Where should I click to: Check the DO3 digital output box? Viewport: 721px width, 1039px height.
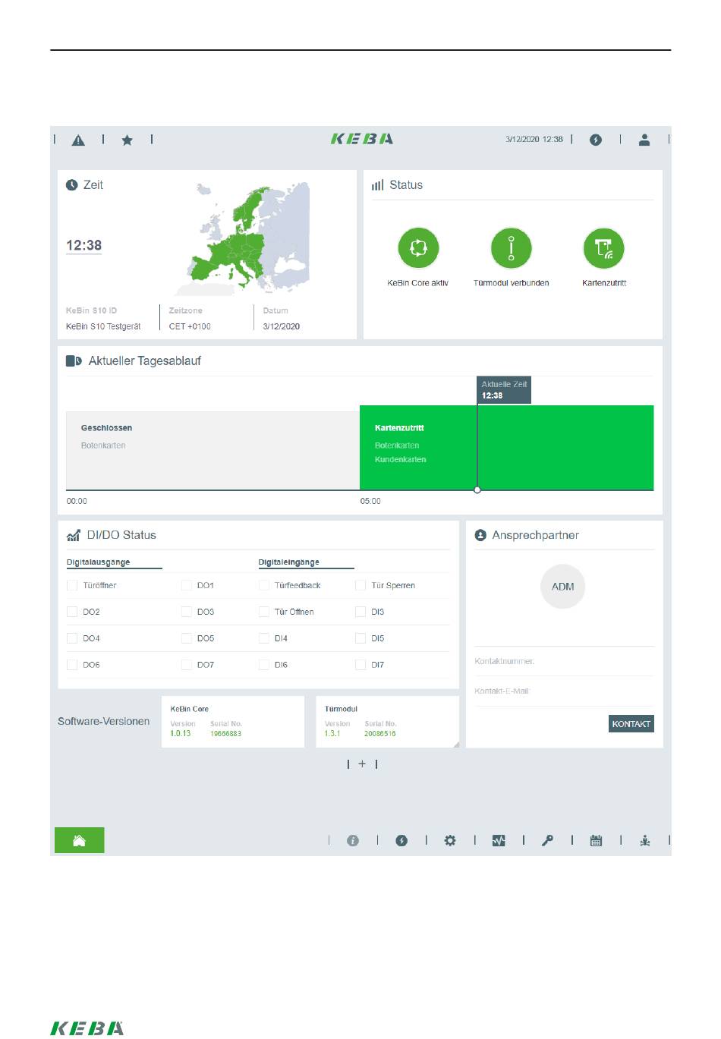pyautogui.click(x=187, y=612)
